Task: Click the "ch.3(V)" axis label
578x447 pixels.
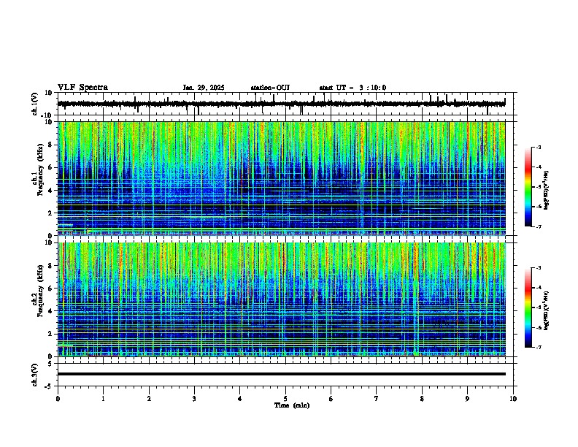Action: coord(35,375)
